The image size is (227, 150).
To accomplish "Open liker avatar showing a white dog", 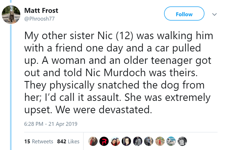I will [x=171, y=141].
